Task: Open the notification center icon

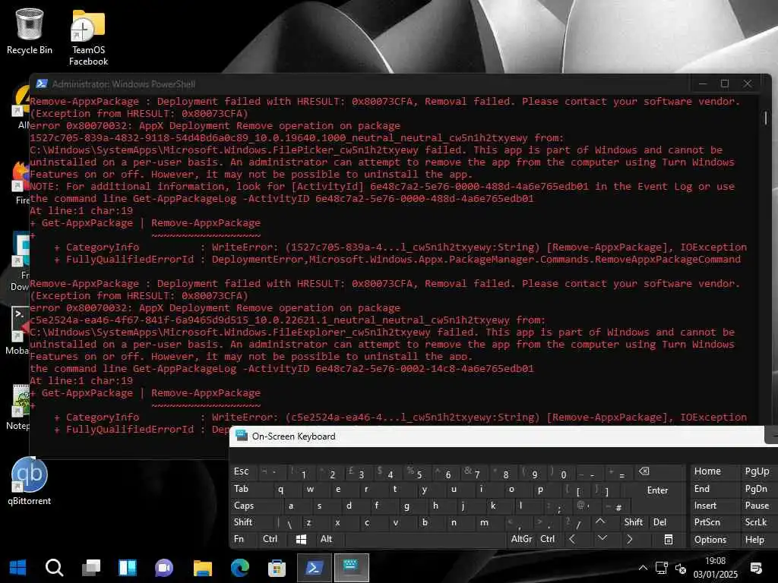Action: (756, 568)
